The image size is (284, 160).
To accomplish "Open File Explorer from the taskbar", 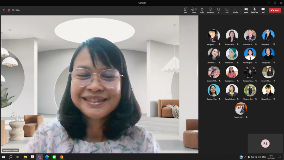I will coord(25,157).
